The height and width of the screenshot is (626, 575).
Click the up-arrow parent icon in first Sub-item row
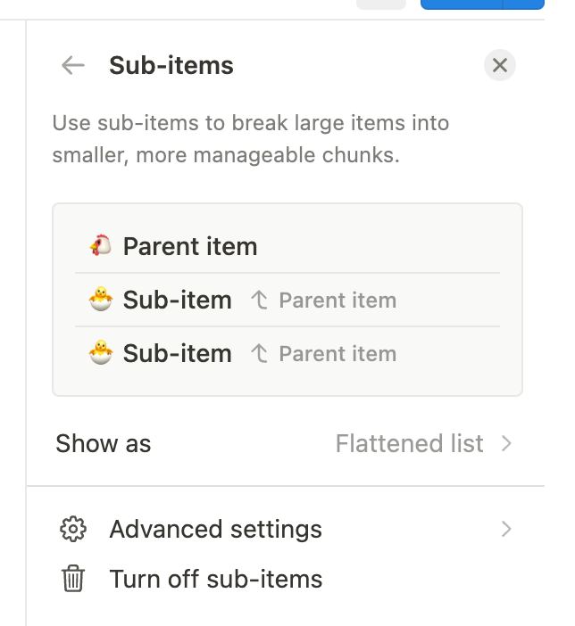tap(259, 301)
